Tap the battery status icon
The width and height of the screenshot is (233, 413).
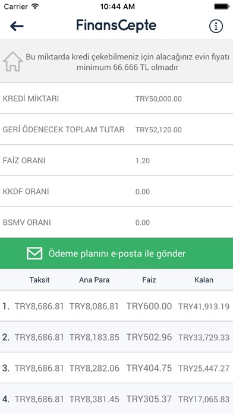click(x=222, y=7)
